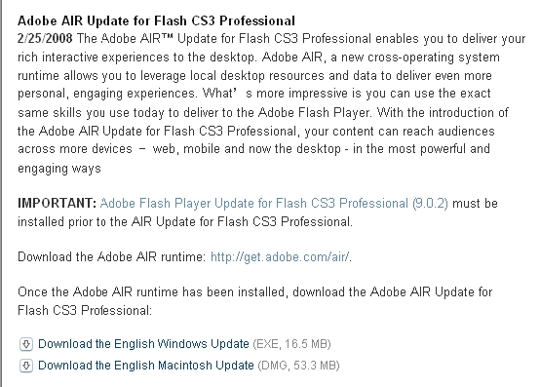Click '(9.0.2)' version number in the link

[430, 204]
